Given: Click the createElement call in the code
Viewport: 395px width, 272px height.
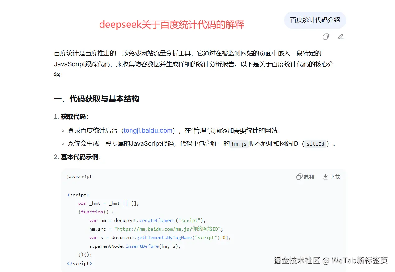Looking at the screenshot, I should (157, 220).
